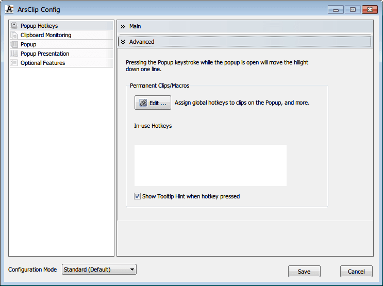Open the Popup Hotkeys section
Image resolution: width=383 pixels, height=286 pixels.
tap(61, 26)
